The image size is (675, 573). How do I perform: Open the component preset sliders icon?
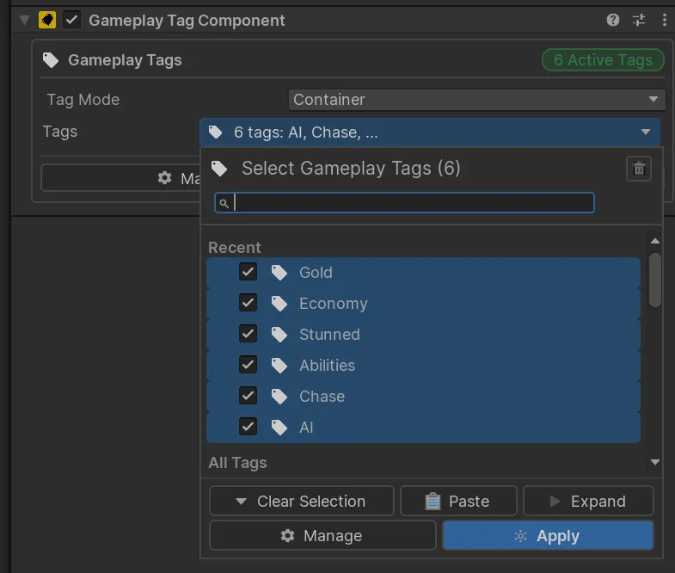tap(639, 20)
